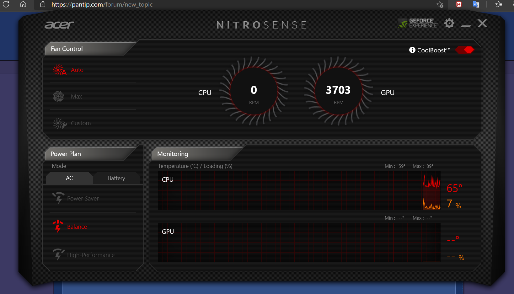The image size is (514, 294).
Task: Open NitroSense settings gear
Action: 449,23
